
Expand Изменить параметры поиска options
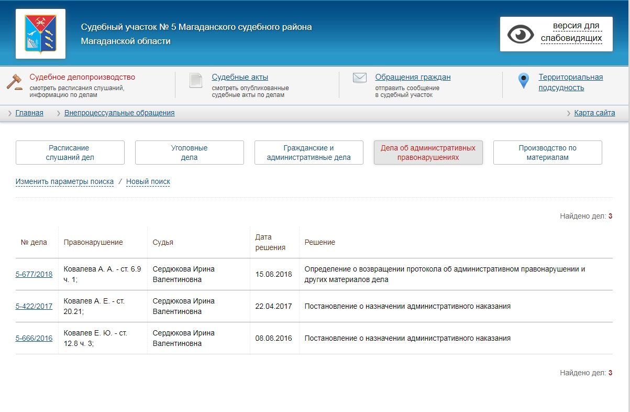click(64, 181)
